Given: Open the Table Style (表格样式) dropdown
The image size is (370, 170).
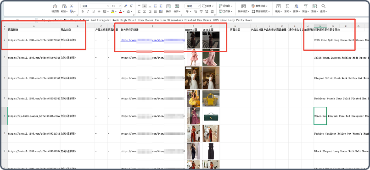Looking at the screenshot, I should [259, 6].
